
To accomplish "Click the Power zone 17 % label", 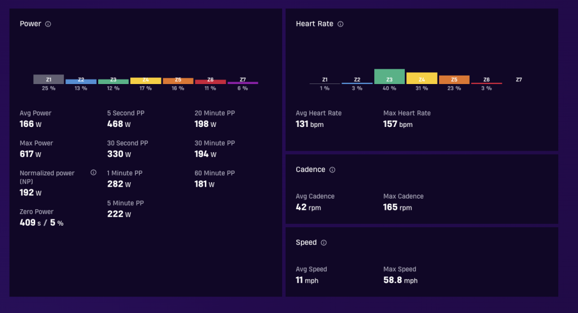I will tap(146, 89).
